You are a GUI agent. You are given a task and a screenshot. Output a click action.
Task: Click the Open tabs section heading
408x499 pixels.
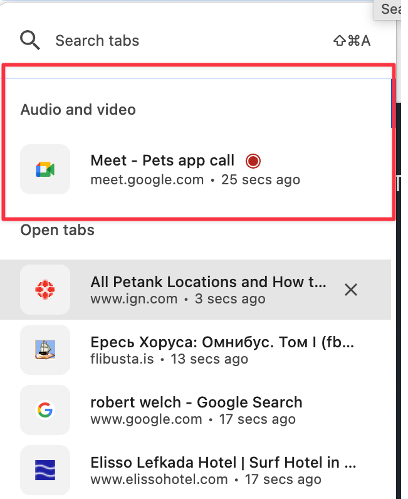coord(58,230)
